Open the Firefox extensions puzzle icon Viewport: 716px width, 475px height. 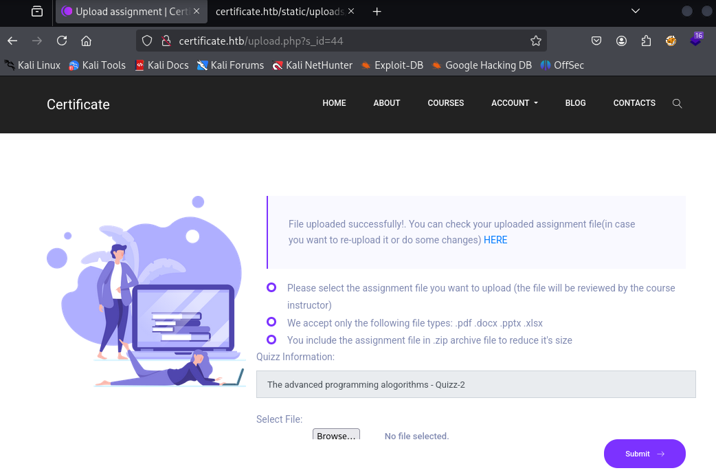point(646,41)
